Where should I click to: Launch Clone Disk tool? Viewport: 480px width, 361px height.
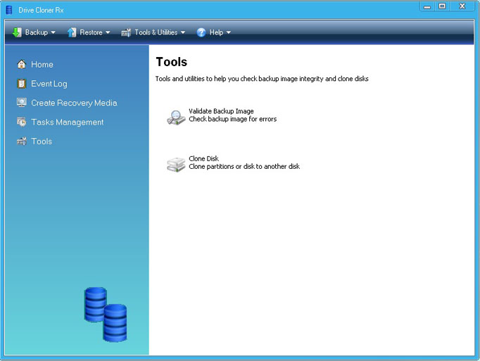204,158
